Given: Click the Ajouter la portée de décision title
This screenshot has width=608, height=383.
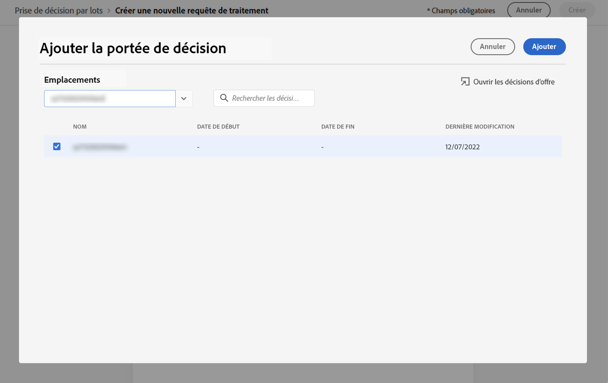Looking at the screenshot, I should click(x=133, y=48).
